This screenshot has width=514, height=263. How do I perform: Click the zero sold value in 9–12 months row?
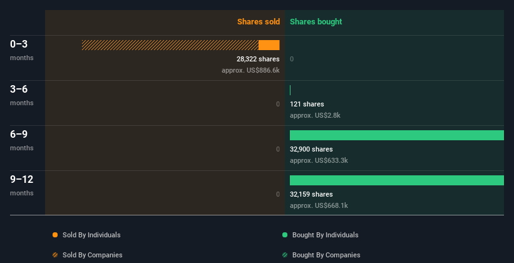(x=278, y=194)
